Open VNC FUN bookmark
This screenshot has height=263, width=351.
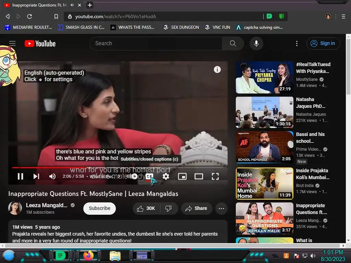point(218,27)
